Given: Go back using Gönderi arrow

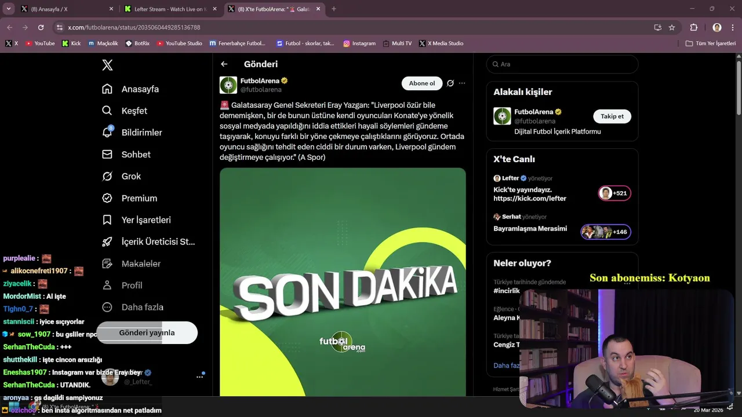Looking at the screenshot, I should 224,64.
